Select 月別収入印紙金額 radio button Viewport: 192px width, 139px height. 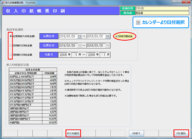[11, 55]
